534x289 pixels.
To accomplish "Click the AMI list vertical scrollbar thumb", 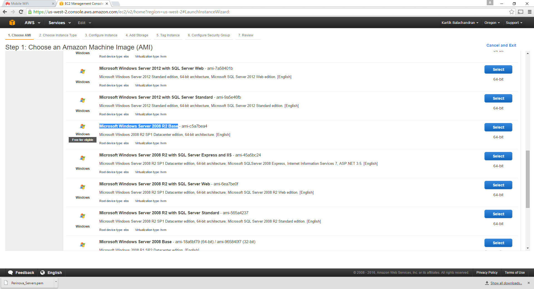I will point(528,179).
